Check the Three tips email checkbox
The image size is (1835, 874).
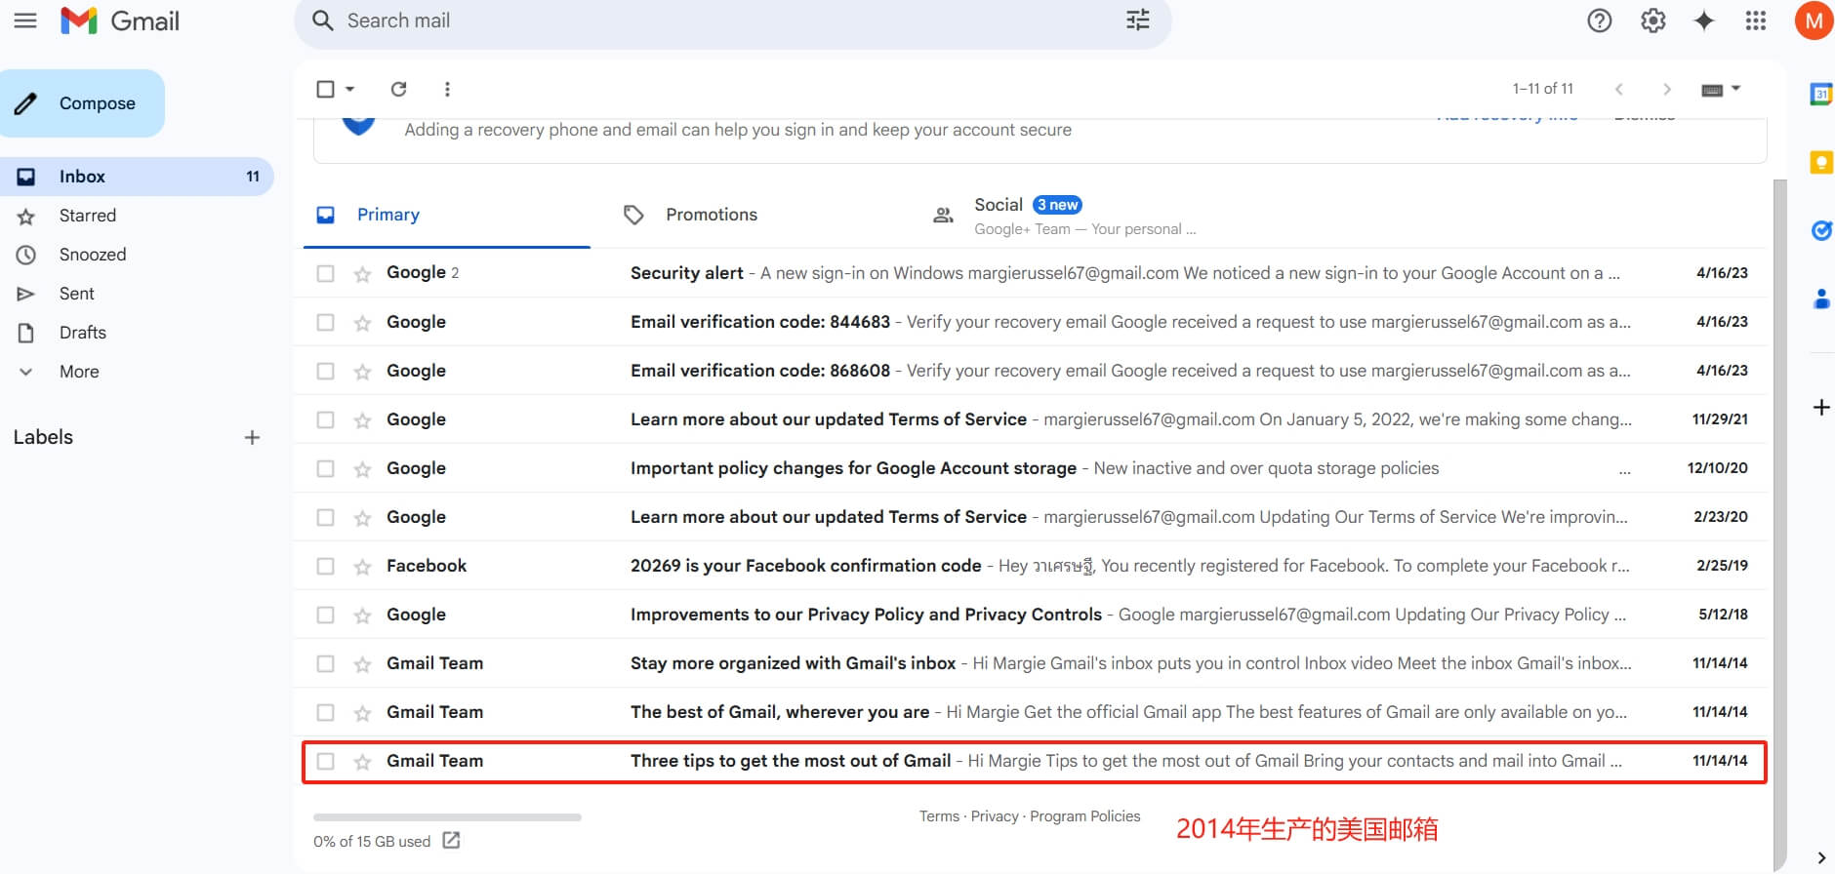[325, 761]
